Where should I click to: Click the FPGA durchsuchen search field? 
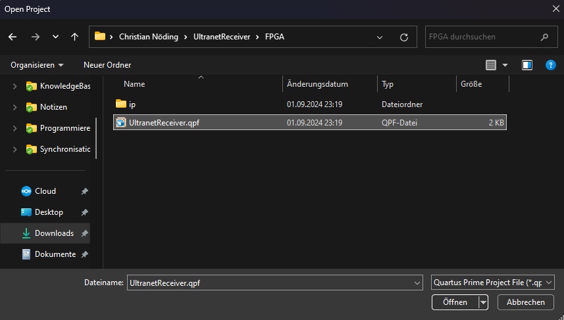[482, 37]
